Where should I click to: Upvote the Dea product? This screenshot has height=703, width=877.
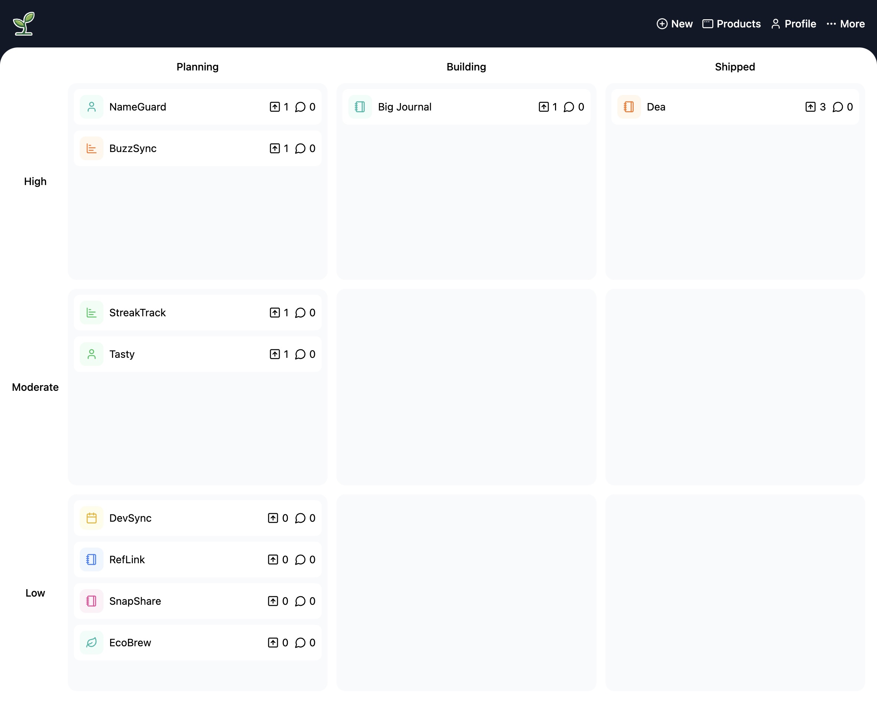[815, 107]
